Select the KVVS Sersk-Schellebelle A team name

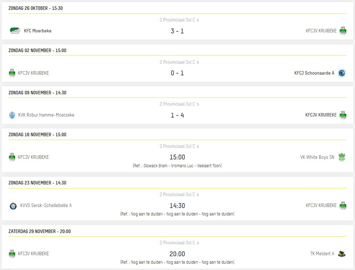(x=46, y=205)
